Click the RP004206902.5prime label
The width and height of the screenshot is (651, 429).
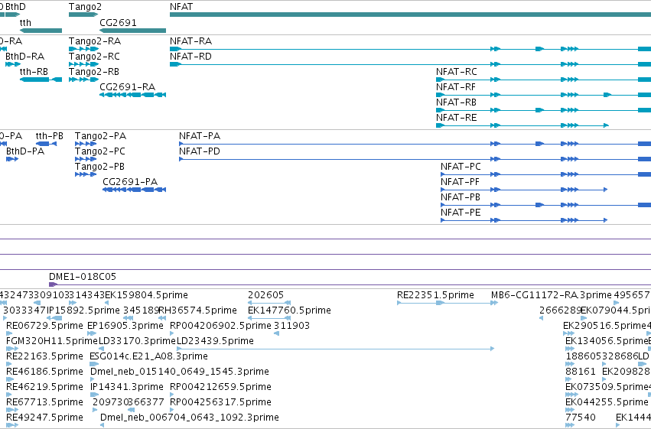click(x=220, y=326)
